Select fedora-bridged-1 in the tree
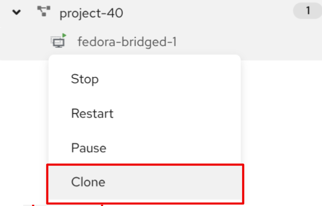Viewport: 322px width, 206px height. (127, 42)
